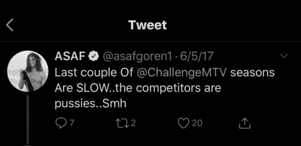Tap the Tweet header title
Screen dimensions: 301x146
click(148, 25)
